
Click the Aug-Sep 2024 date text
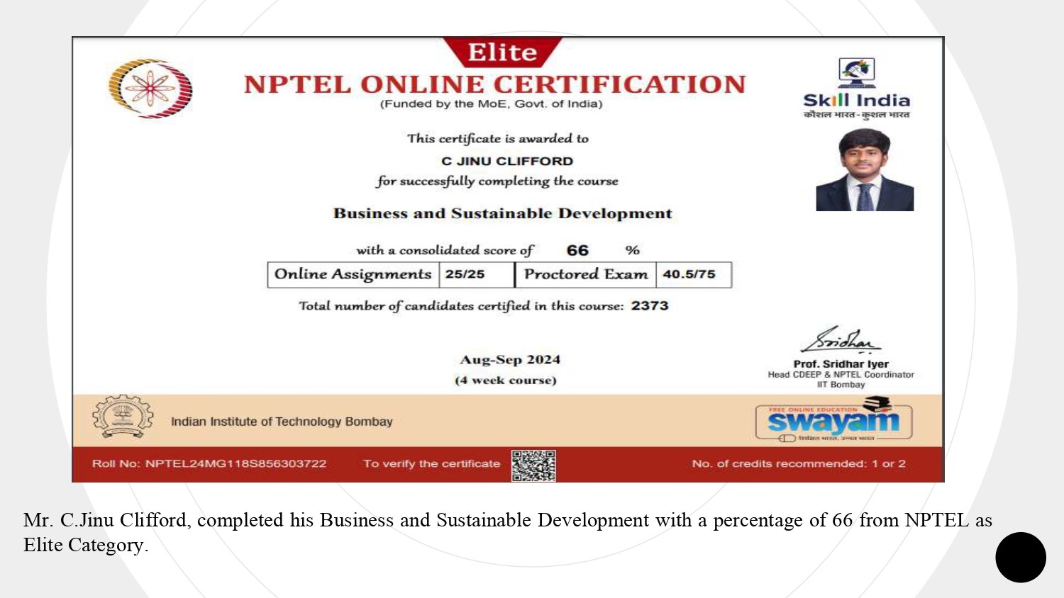point(510,359)
